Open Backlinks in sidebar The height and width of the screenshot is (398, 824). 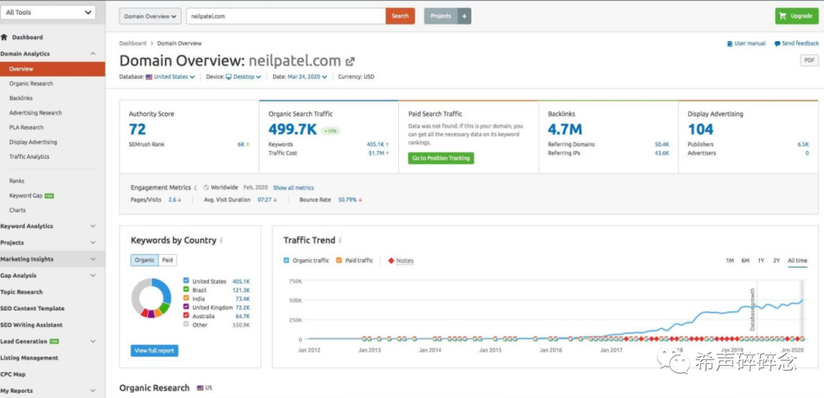pyautogui.click(x=21, y=98)
